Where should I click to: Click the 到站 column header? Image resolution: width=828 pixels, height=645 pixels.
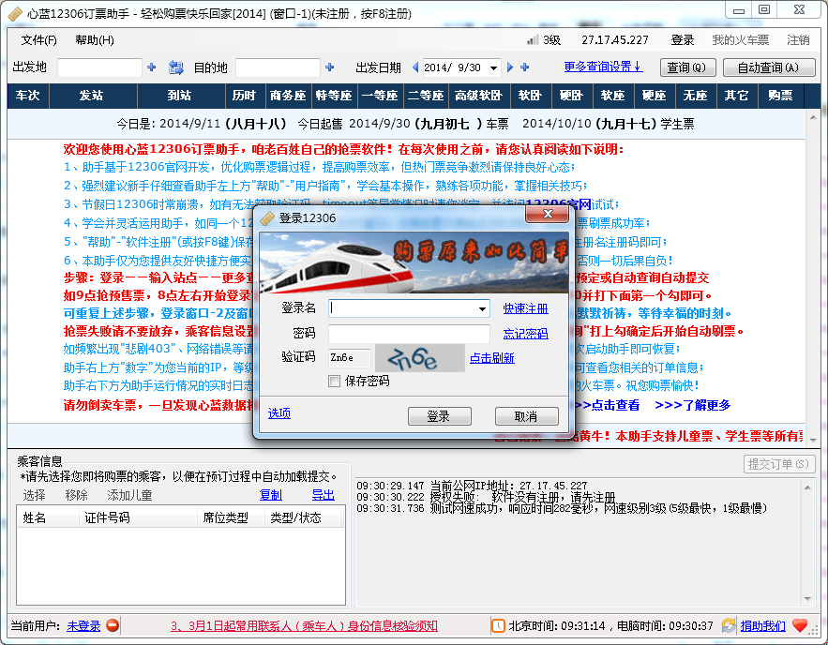[x=181, y=96]
